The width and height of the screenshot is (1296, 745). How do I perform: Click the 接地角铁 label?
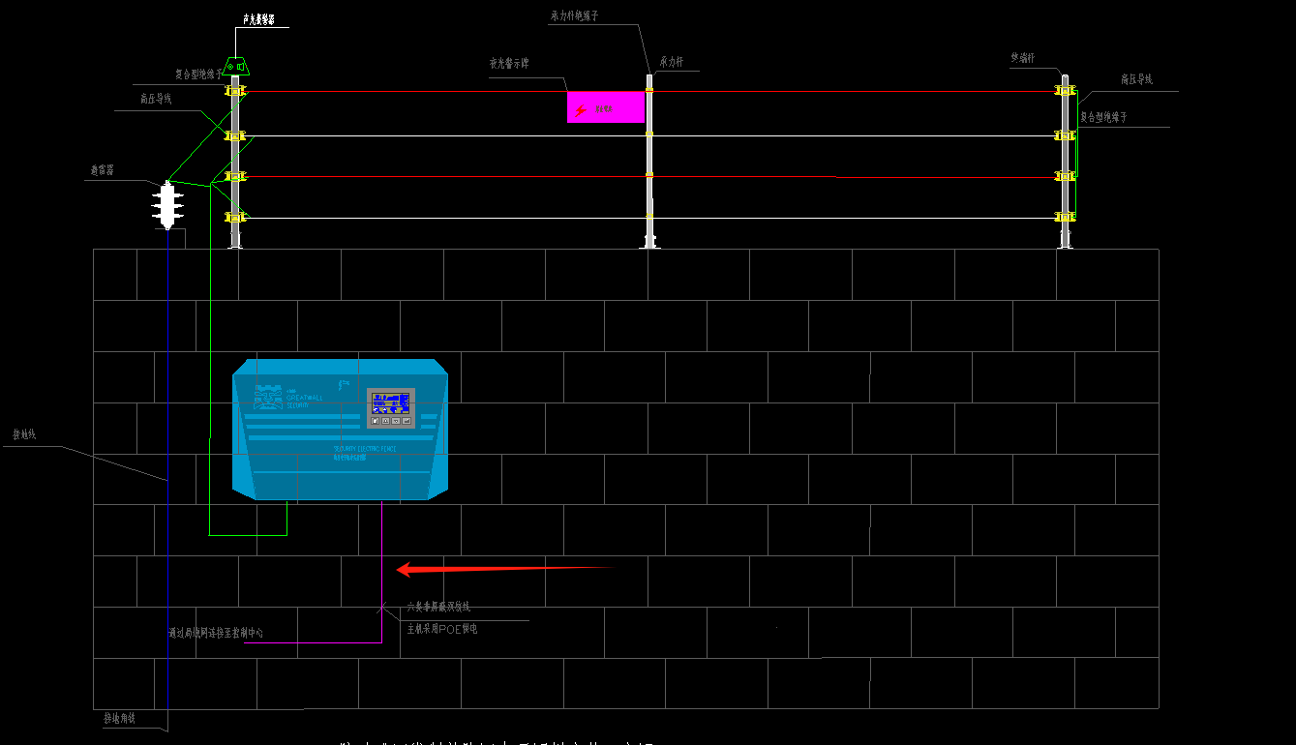tap(120, 719)
